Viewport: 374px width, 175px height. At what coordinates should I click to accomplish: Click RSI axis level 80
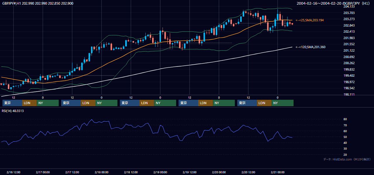coord(345,119)
